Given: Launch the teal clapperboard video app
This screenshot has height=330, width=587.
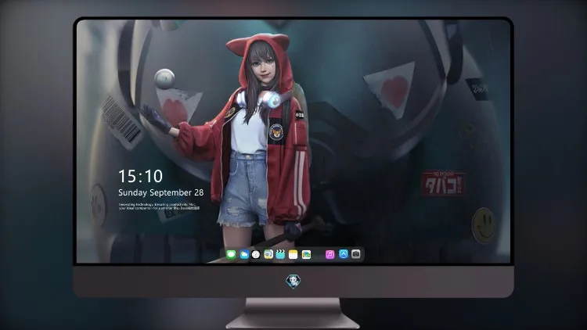Looking at the screenshot, I should (x=280, y=255).
